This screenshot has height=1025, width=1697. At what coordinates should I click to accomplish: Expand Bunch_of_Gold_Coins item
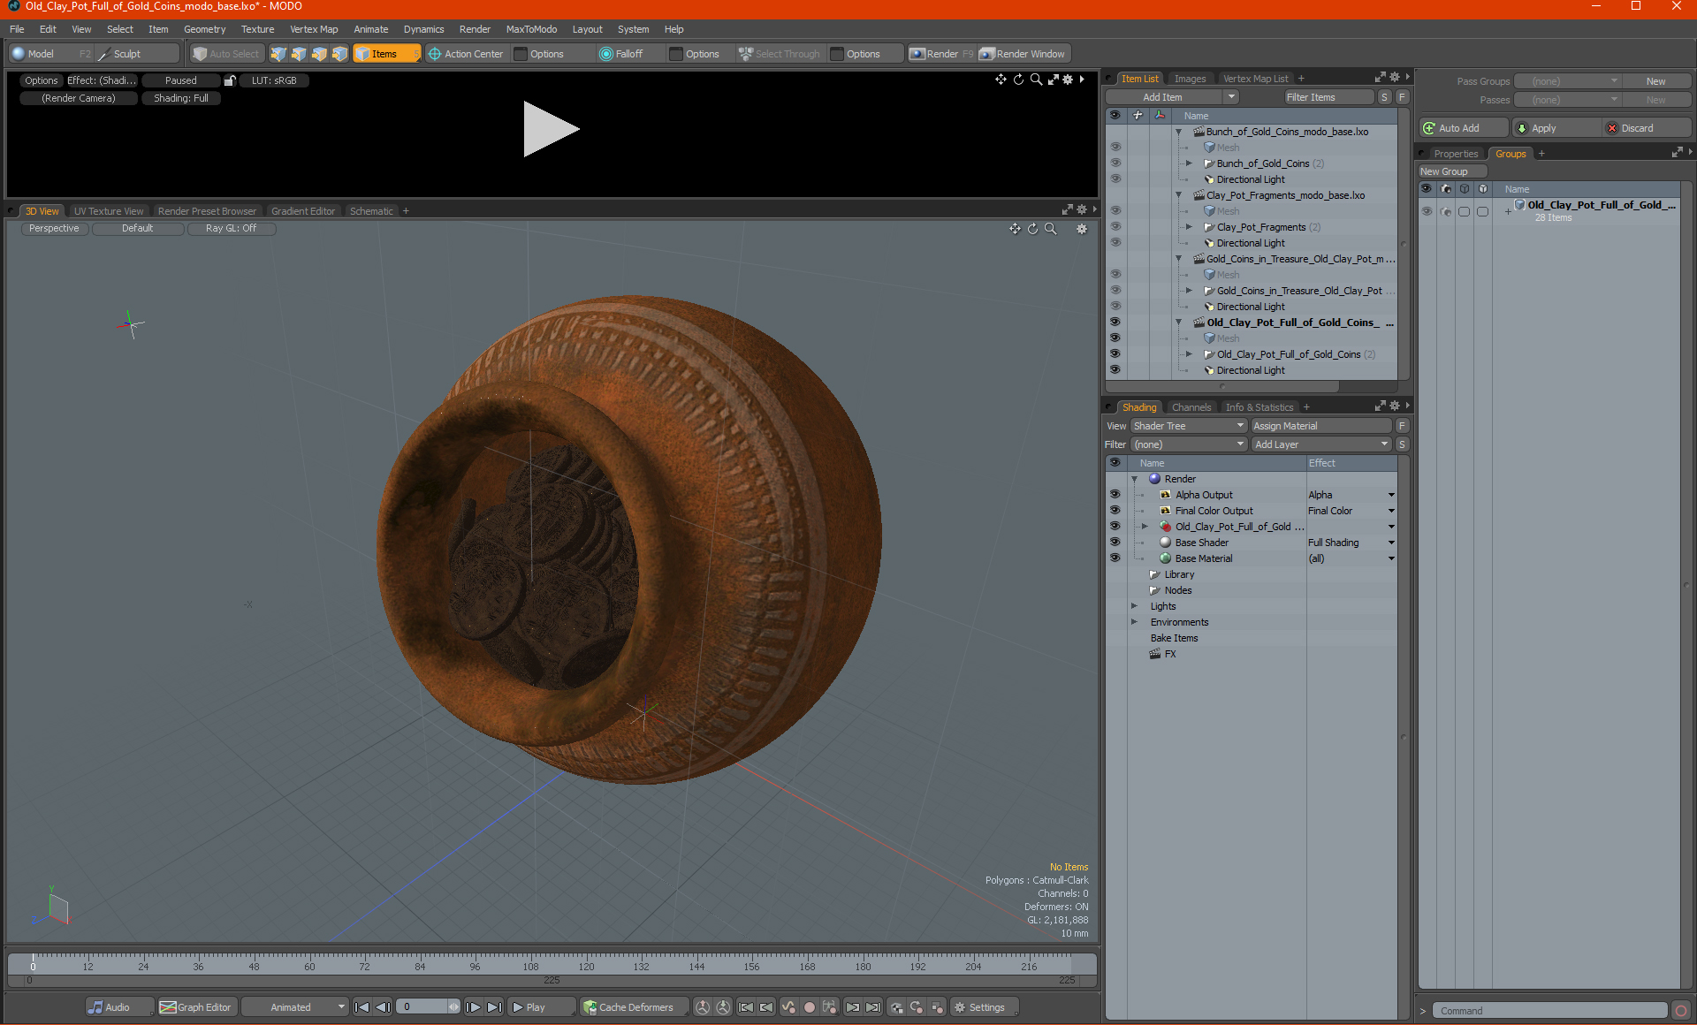1189,163
